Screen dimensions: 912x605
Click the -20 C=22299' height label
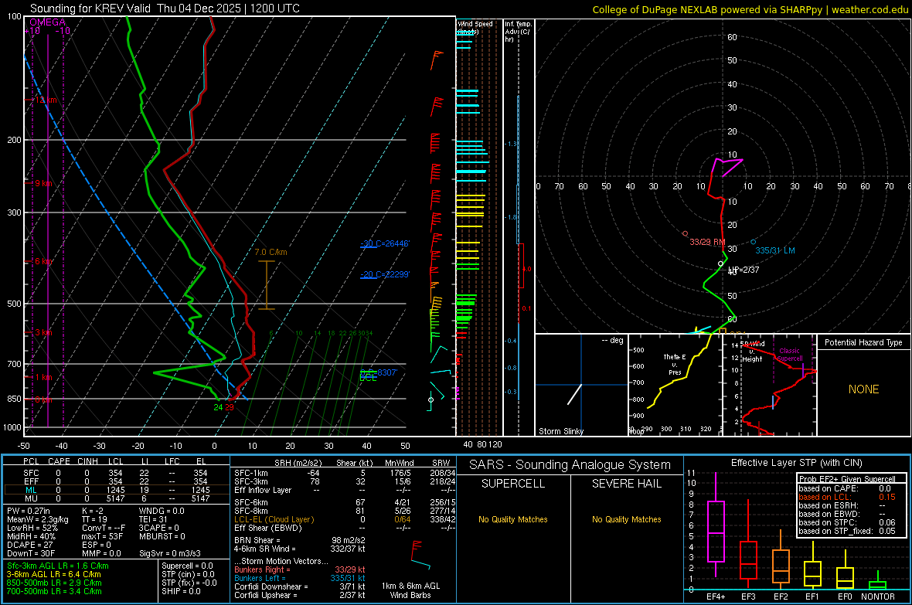(x=384, y=274)
